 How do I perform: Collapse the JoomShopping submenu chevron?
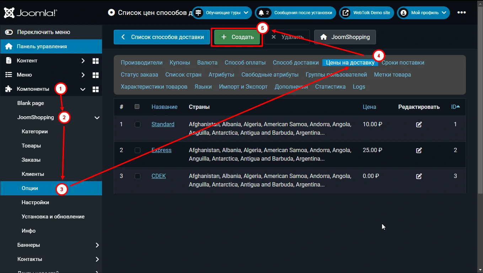click(x=97, y=117)
